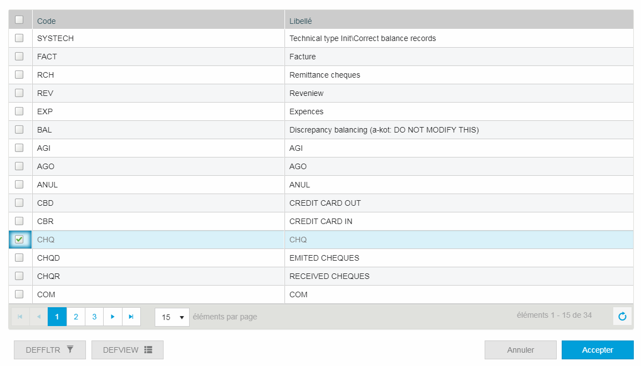
Task: Sort by the Libellé column header
Action: 301,21
